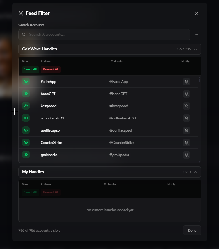Click the CounterStrike name cell
The image size is (219, 249).
51,143
